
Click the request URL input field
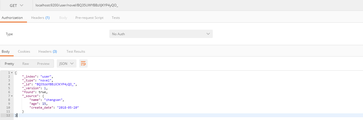(195, 6)
